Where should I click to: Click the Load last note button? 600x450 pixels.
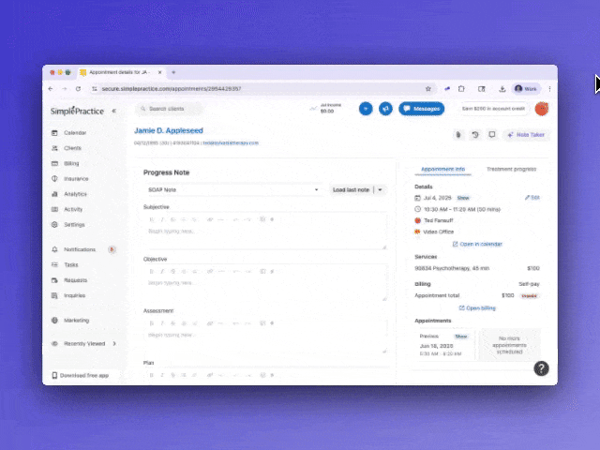pyautogui.click(x=352, y=189)
